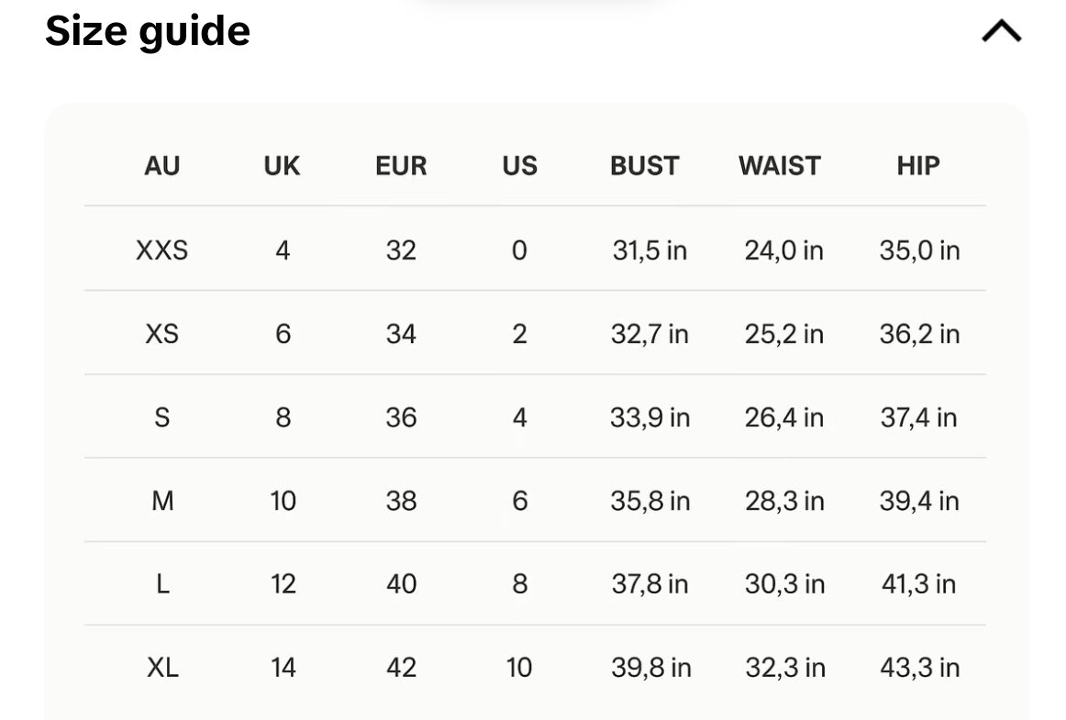Select the EUR column header
This screenshot has height=720, width=1066.
point(401,166)
